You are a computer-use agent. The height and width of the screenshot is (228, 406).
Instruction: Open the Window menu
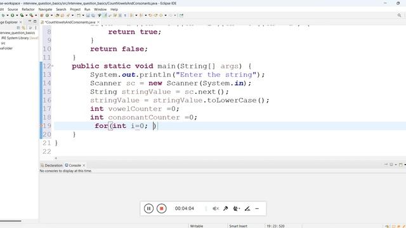pos(100,9)
